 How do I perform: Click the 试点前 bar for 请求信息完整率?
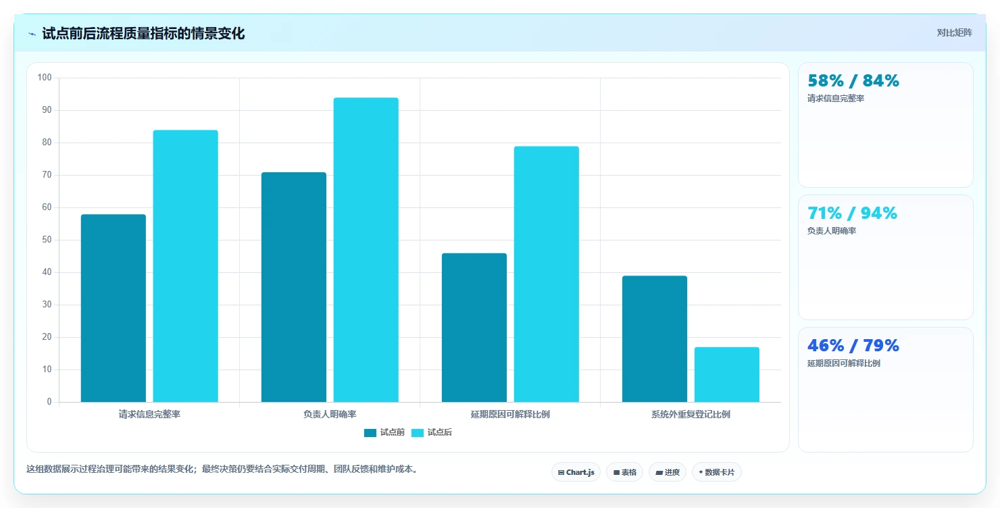[x=114, y=308]
